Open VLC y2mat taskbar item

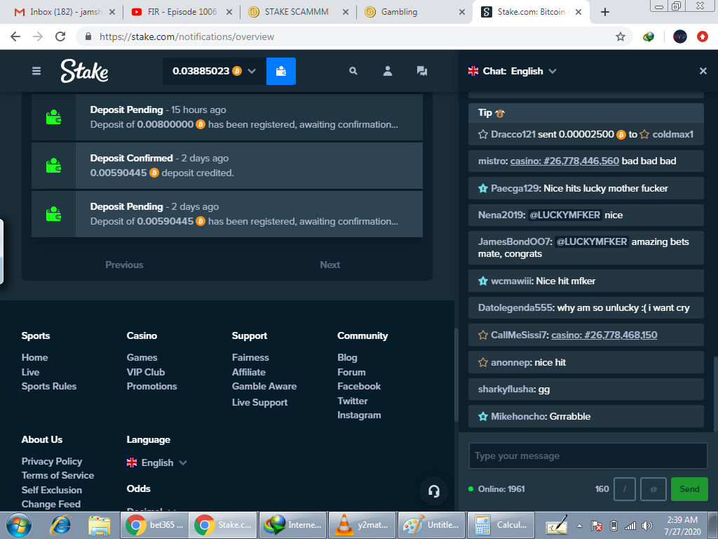coord(363,525)
